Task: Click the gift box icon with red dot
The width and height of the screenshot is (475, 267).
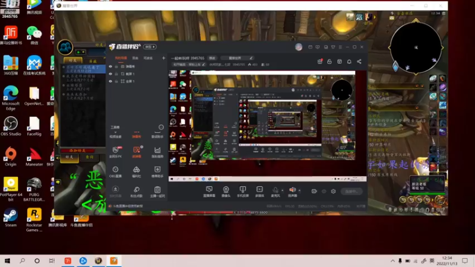Action: [x=320, y=62]
